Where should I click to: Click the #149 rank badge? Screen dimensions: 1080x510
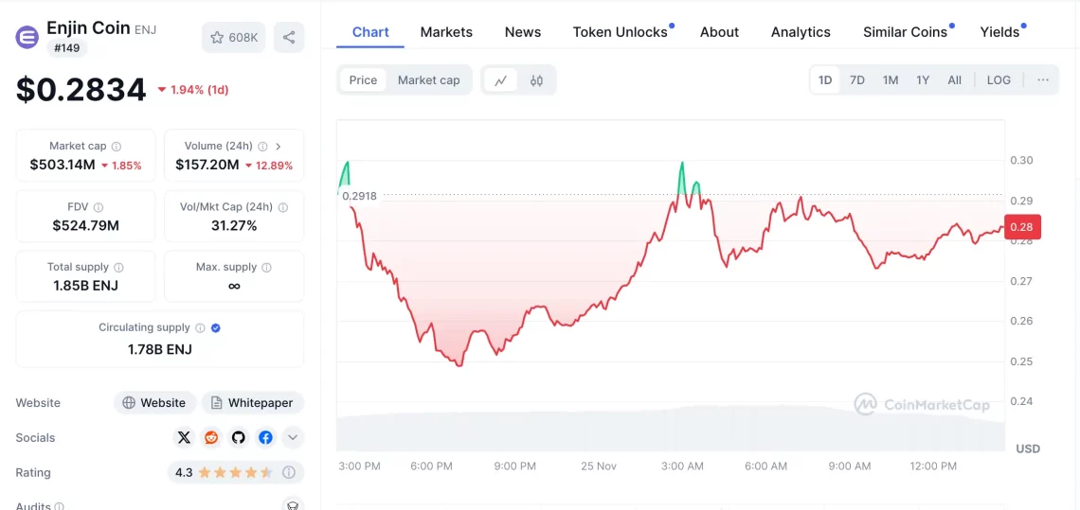pos(67,48)
